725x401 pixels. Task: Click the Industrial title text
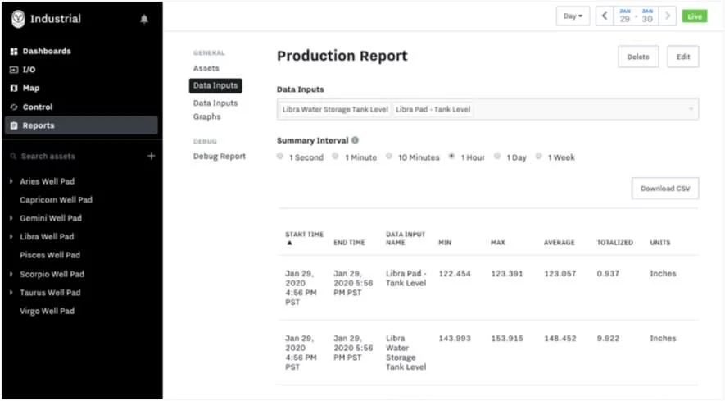[x=56, y=19]
